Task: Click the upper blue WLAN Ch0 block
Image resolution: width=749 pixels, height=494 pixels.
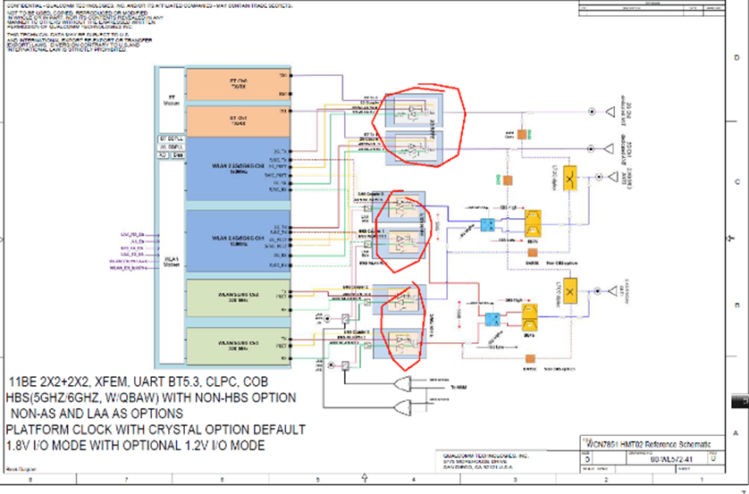Action: click(238, 170)
